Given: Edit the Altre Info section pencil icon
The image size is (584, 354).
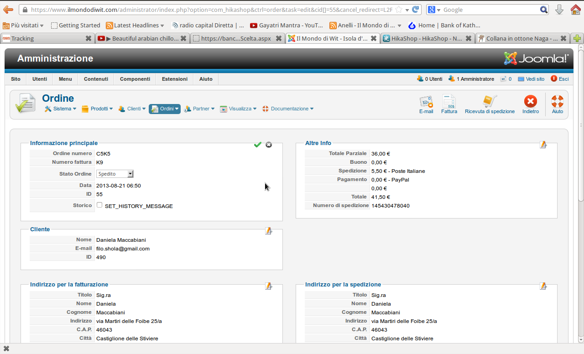Looking at the screenshot, I should click(543, 145).
